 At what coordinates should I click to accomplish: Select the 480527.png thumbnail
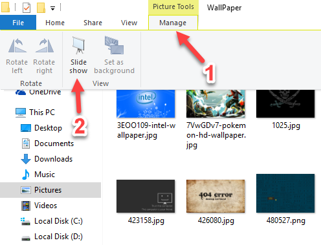[285, 193]
